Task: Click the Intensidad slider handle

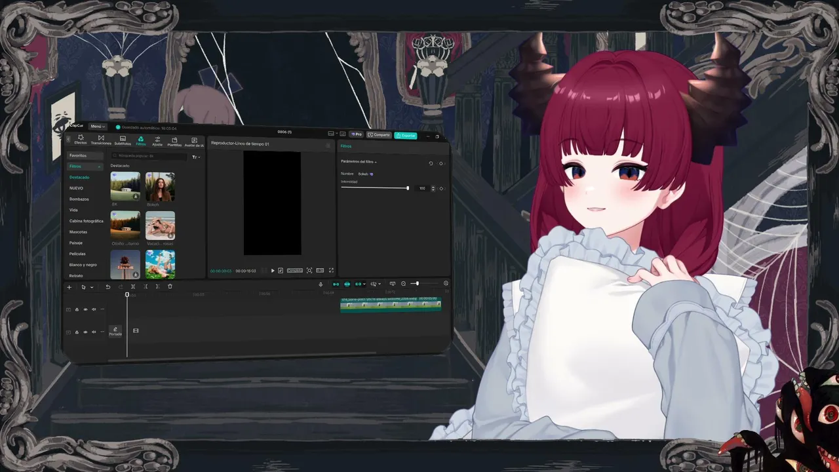Action: pos(408,188)
